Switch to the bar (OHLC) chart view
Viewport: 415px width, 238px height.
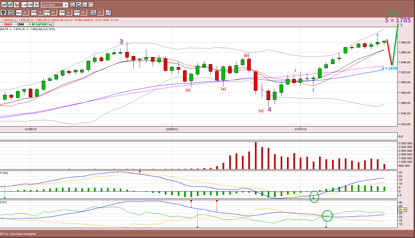(10, 5)
